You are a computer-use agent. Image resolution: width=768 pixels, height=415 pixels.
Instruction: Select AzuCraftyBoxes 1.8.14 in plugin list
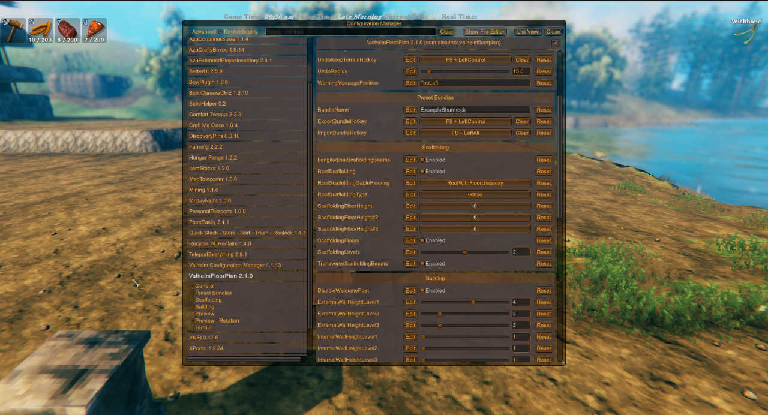(x=246, y=50)
